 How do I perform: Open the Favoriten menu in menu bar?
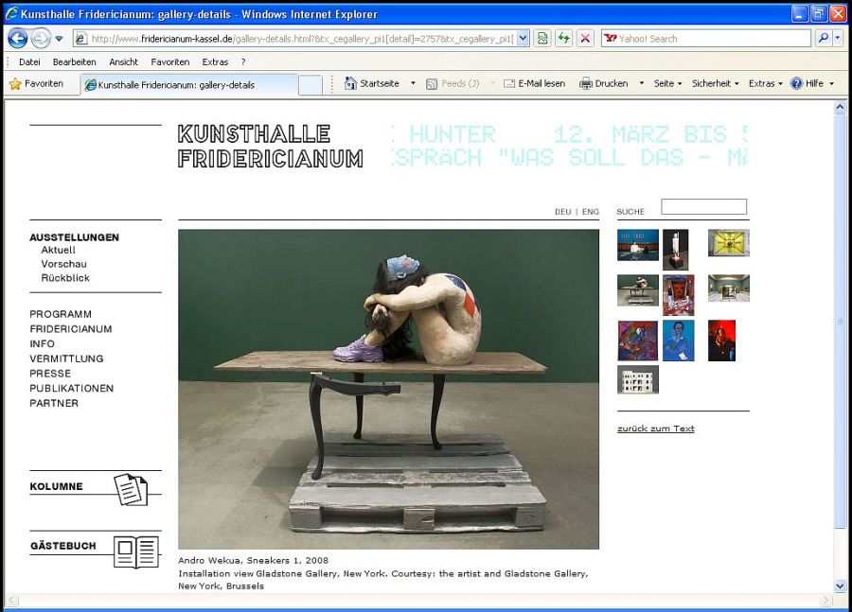[x=170, y=61]
